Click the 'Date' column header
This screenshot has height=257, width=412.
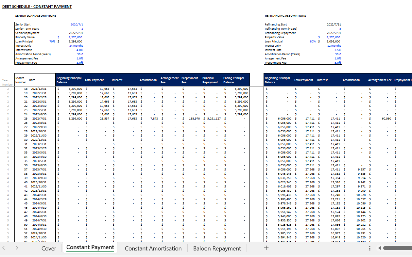pos(32,80)
